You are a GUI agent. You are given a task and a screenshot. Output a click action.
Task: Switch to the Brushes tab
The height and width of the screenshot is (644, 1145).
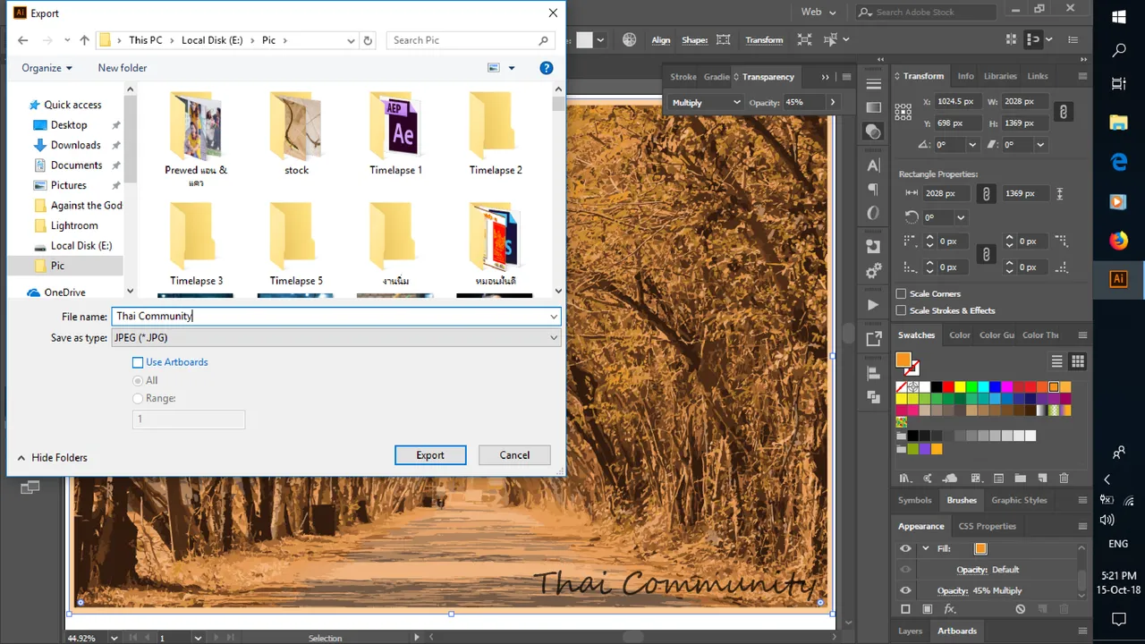tap(962, 500)
